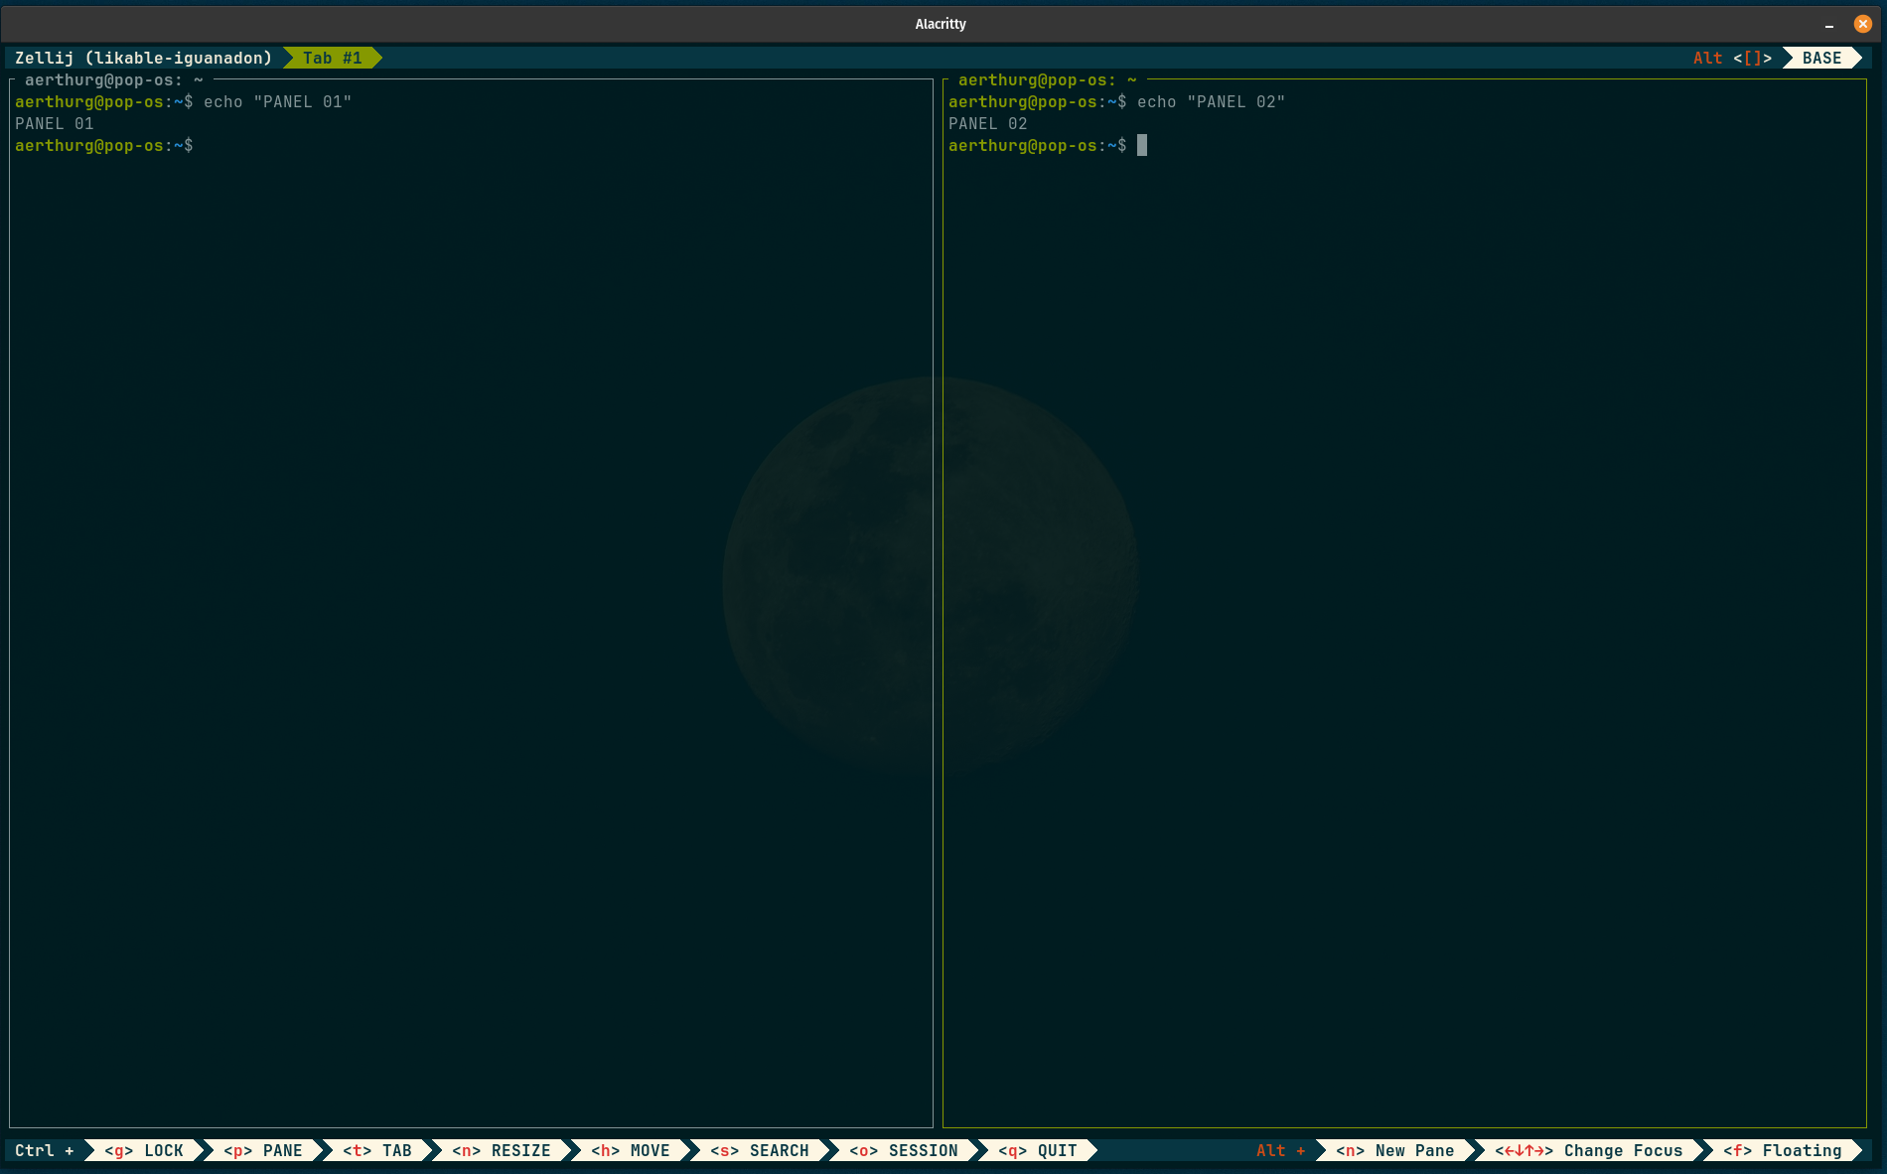Click the Alacritty window title
1887x1174 pixels.
tap(941, 24)
